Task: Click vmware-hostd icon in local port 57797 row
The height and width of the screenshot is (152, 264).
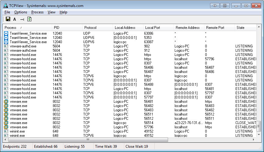Action: tap(6, 97)
